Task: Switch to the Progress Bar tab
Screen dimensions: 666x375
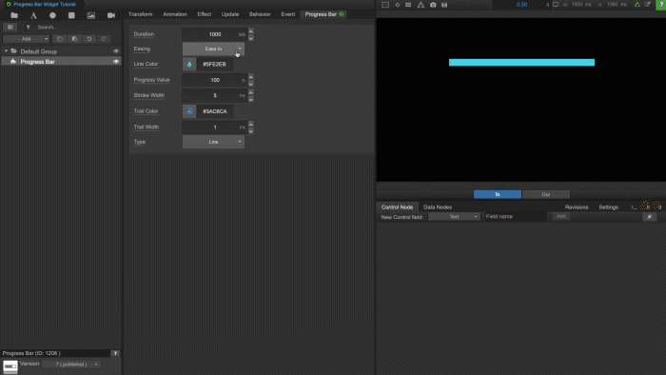Action: click(x=323, y=14)
